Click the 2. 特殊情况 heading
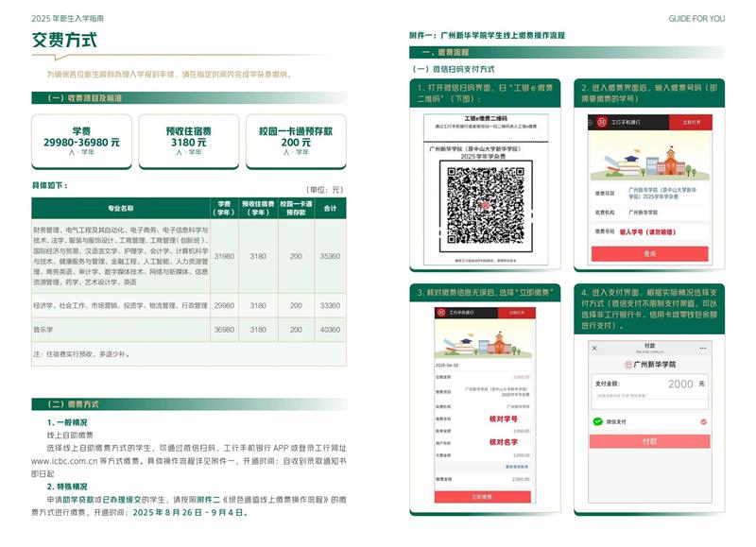This screenshot has height=547, width=756. point(67,487)
